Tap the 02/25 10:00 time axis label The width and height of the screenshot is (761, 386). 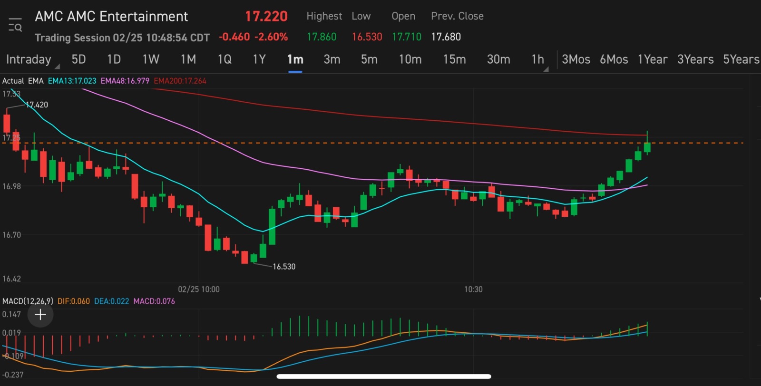click(x=199, y=289)
